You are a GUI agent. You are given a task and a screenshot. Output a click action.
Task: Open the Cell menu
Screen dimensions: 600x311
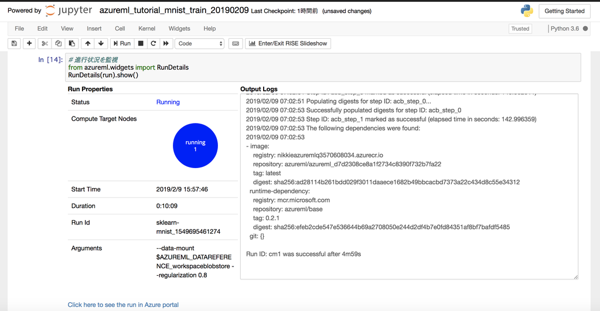pyautogui.click(x=120, y=29)
